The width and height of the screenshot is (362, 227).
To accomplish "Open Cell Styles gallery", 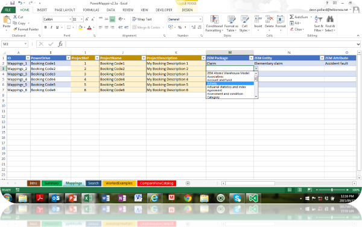I will (244, 24).
